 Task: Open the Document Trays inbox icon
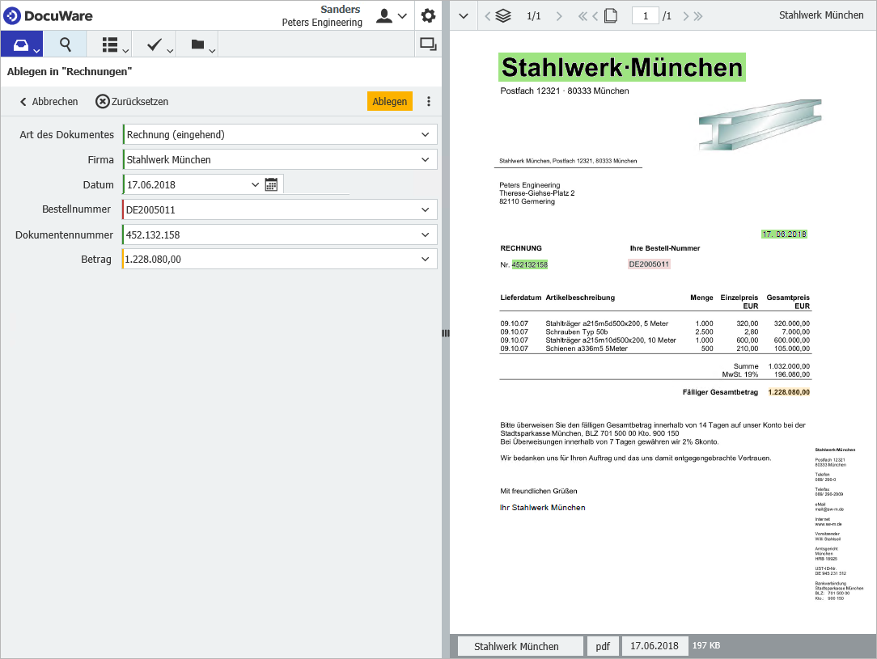point(20,44)
